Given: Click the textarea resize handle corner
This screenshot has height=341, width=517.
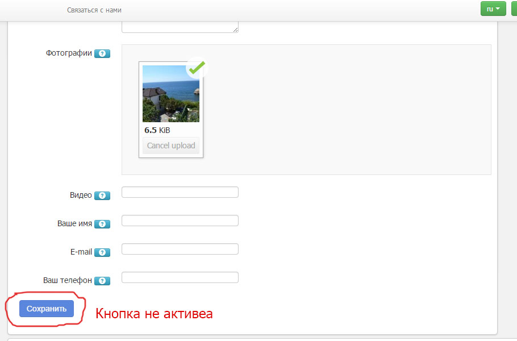Looking at the screenshot, I should pyautogui.click(x=235, y=30).
